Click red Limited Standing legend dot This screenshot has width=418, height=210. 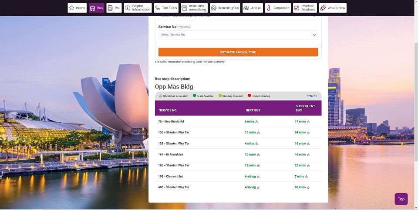(x=249, y=95)
